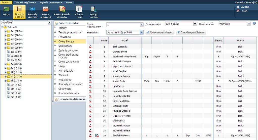Click the Dane dziennika panel icon
258x140 pixels.
click(56, 23)
